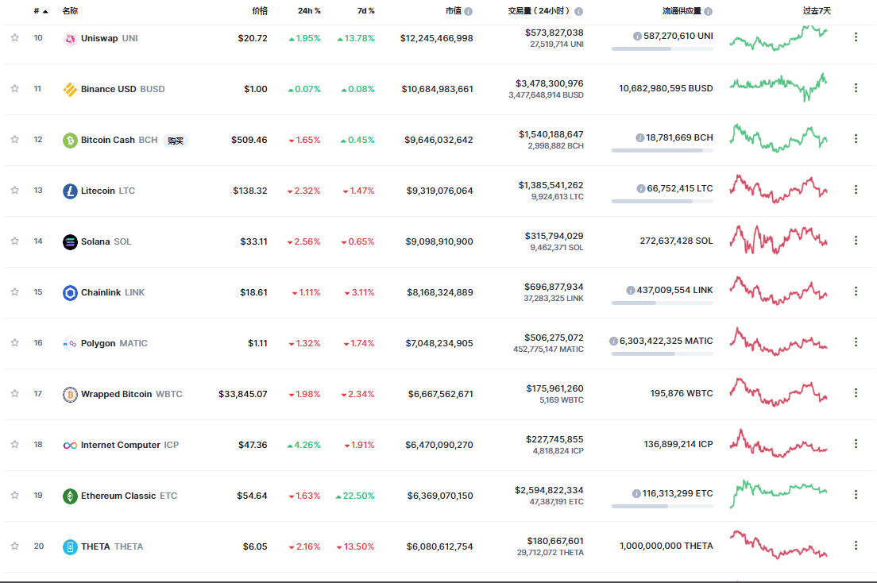The image size is (877, 583).
Task: Open Solana 7-day sparkline chart
Action: (778, 239)
